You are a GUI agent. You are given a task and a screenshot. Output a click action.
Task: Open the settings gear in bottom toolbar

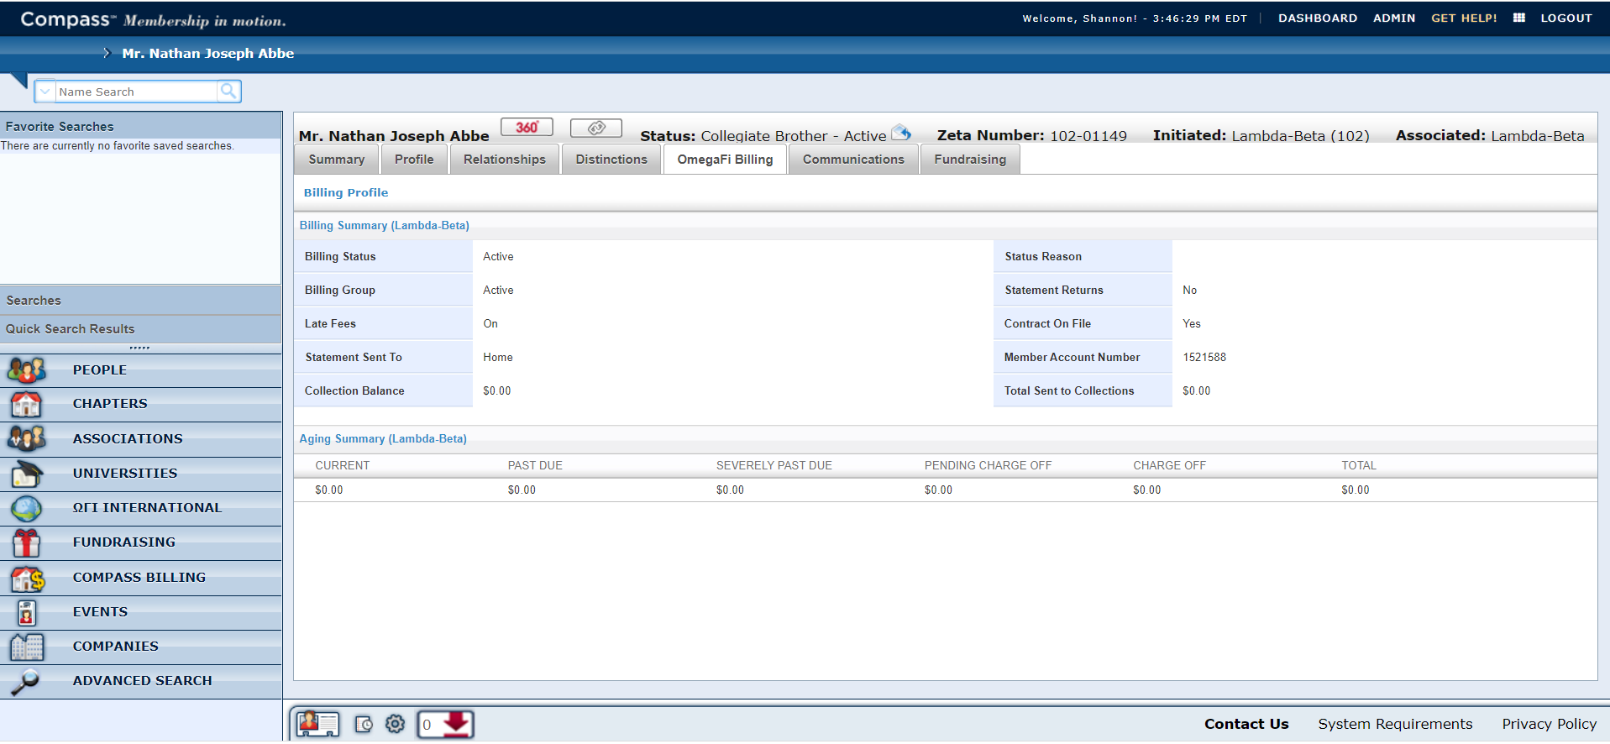396,724
